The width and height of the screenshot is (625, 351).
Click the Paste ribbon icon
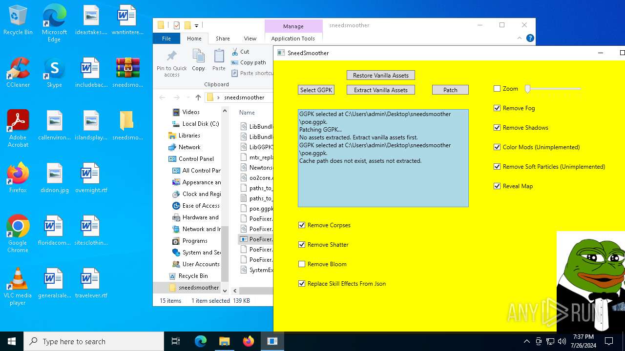tap(219, 60)
